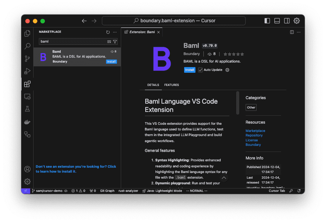Select the DETAILS tab

pyautogui.click(x=153, y=85)
